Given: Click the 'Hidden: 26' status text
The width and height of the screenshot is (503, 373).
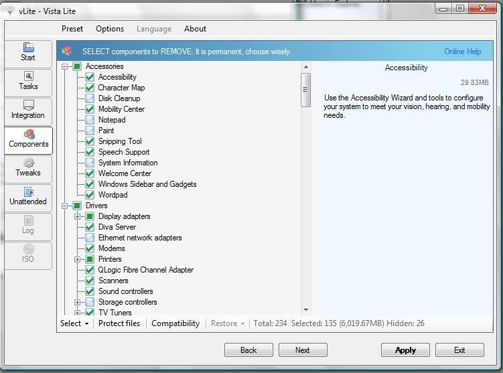Looking at the screenshot, I should pos(405,323).
